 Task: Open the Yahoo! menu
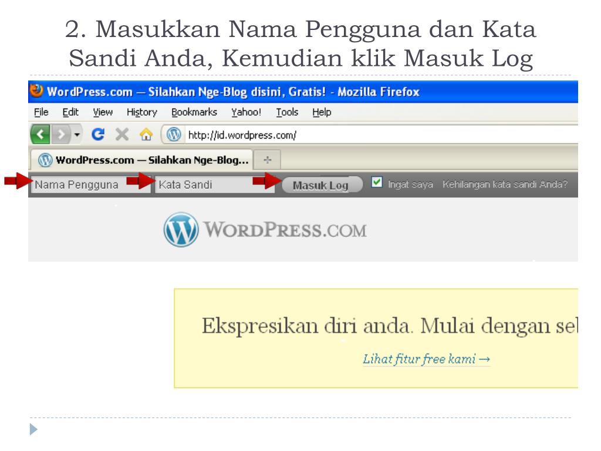[246, 112]
